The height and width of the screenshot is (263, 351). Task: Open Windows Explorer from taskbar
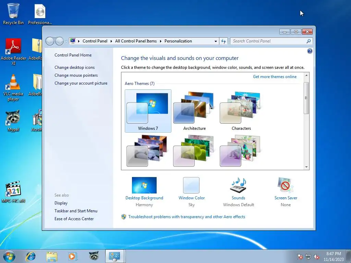click(x=52, y=256)
